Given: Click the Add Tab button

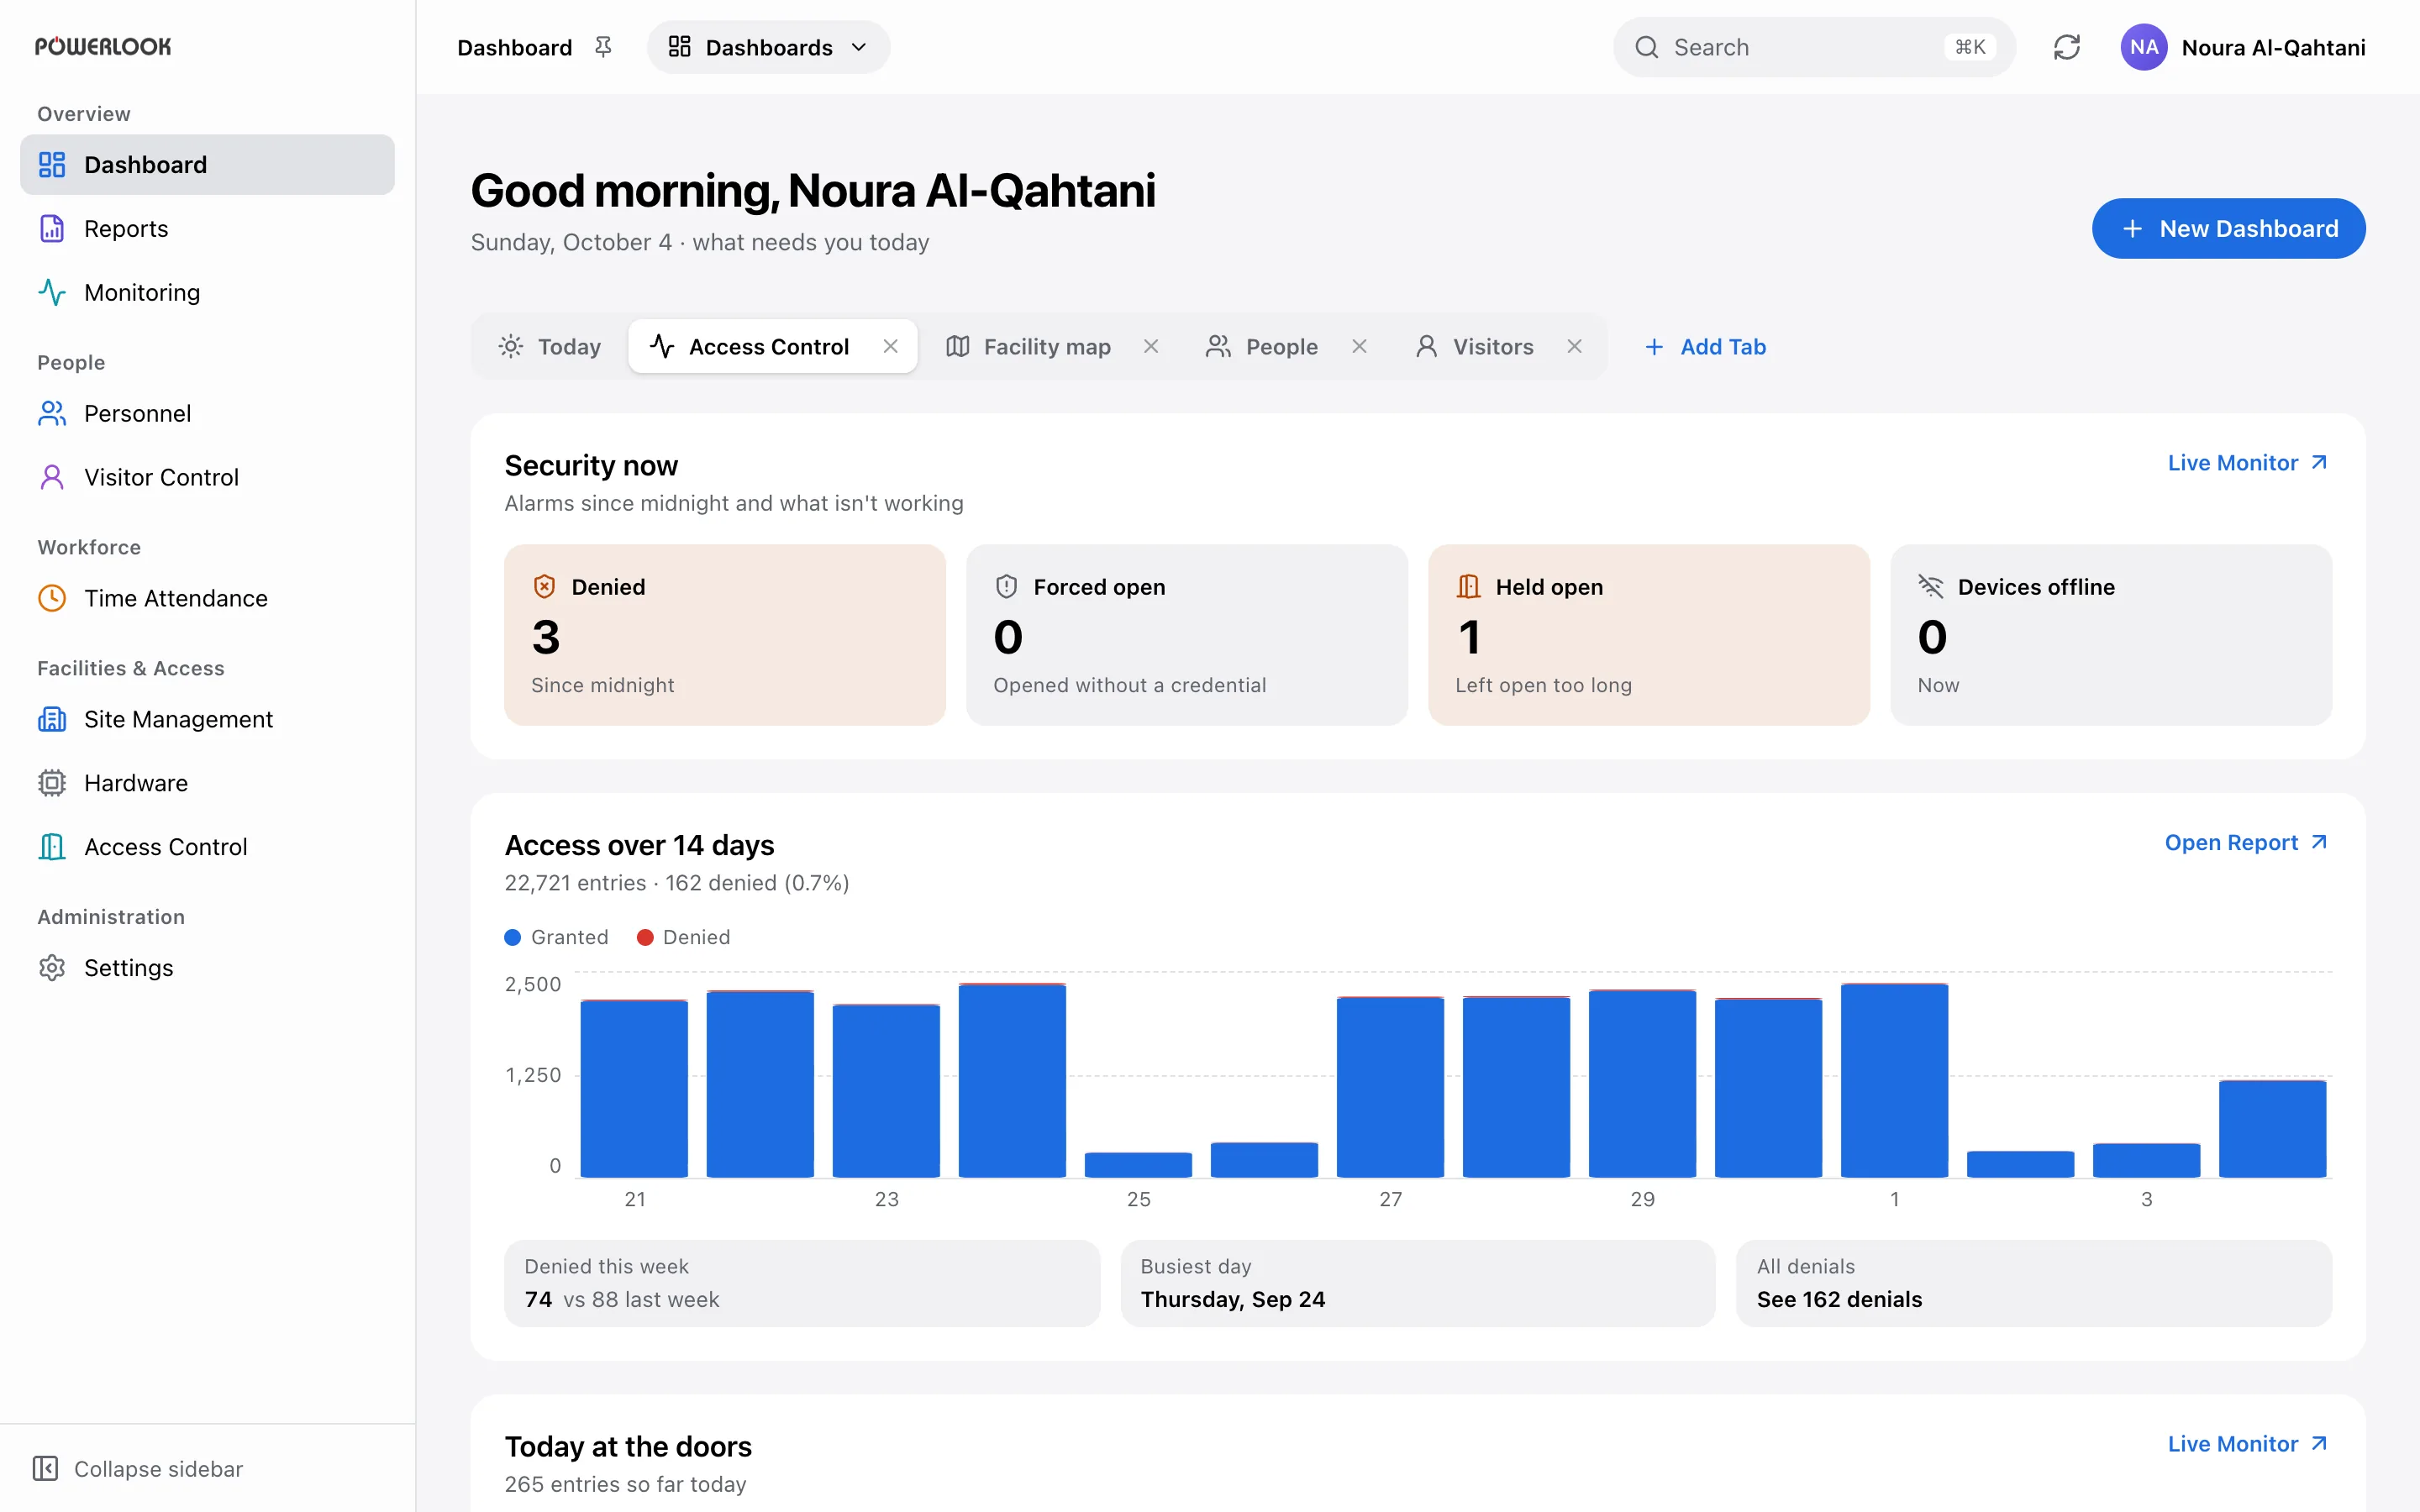Looking at the screenshot, I should (x=1706, y=346).
